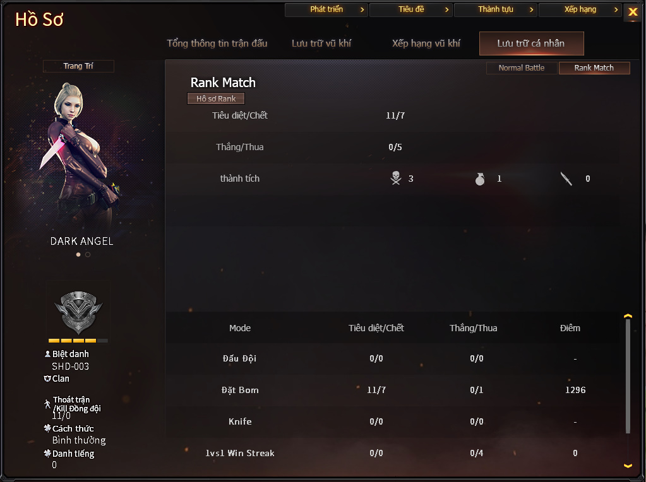Click the Clan shield icon
The width and height of the screenshot is (646, 482).
pos(47,379)
